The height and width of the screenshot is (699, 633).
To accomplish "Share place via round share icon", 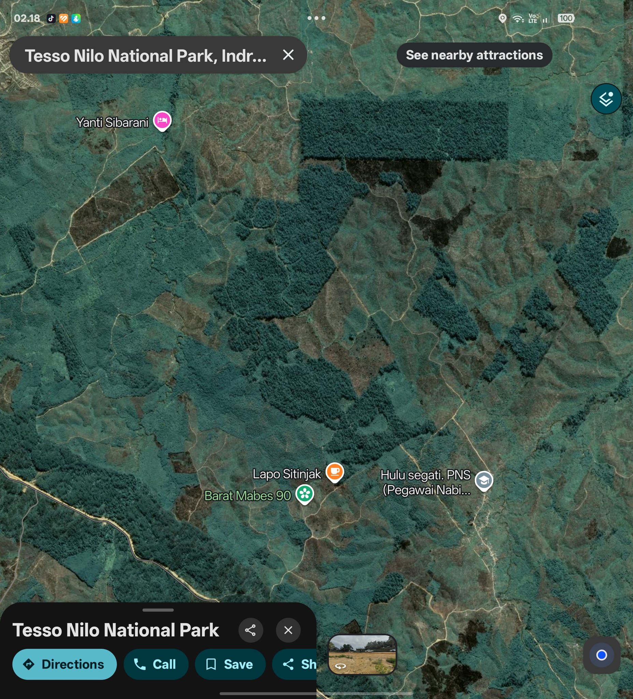I will click(250, 630).
